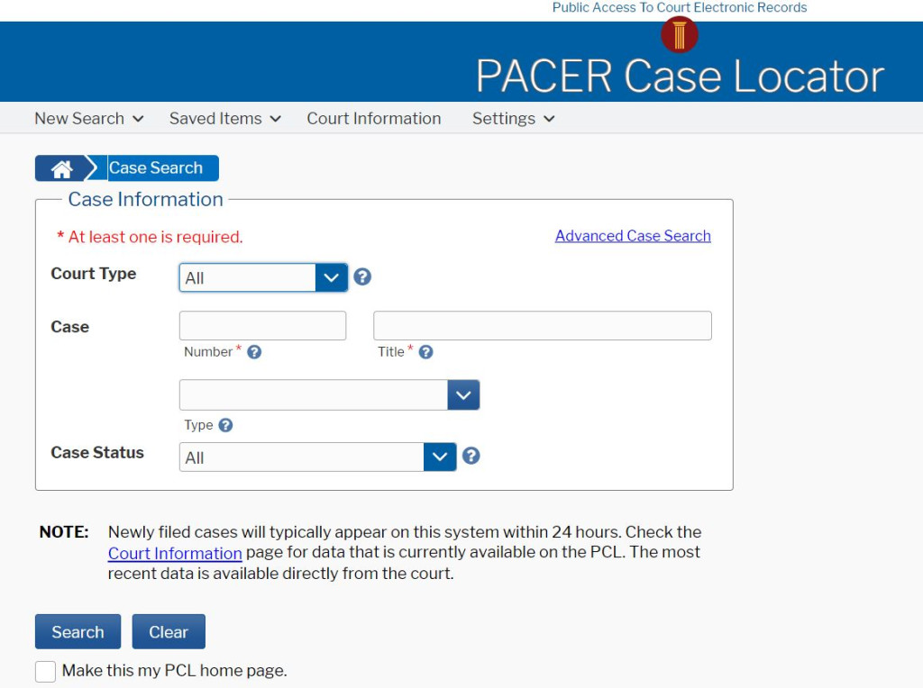Open help icon beside Case Title label

[425, 352]
